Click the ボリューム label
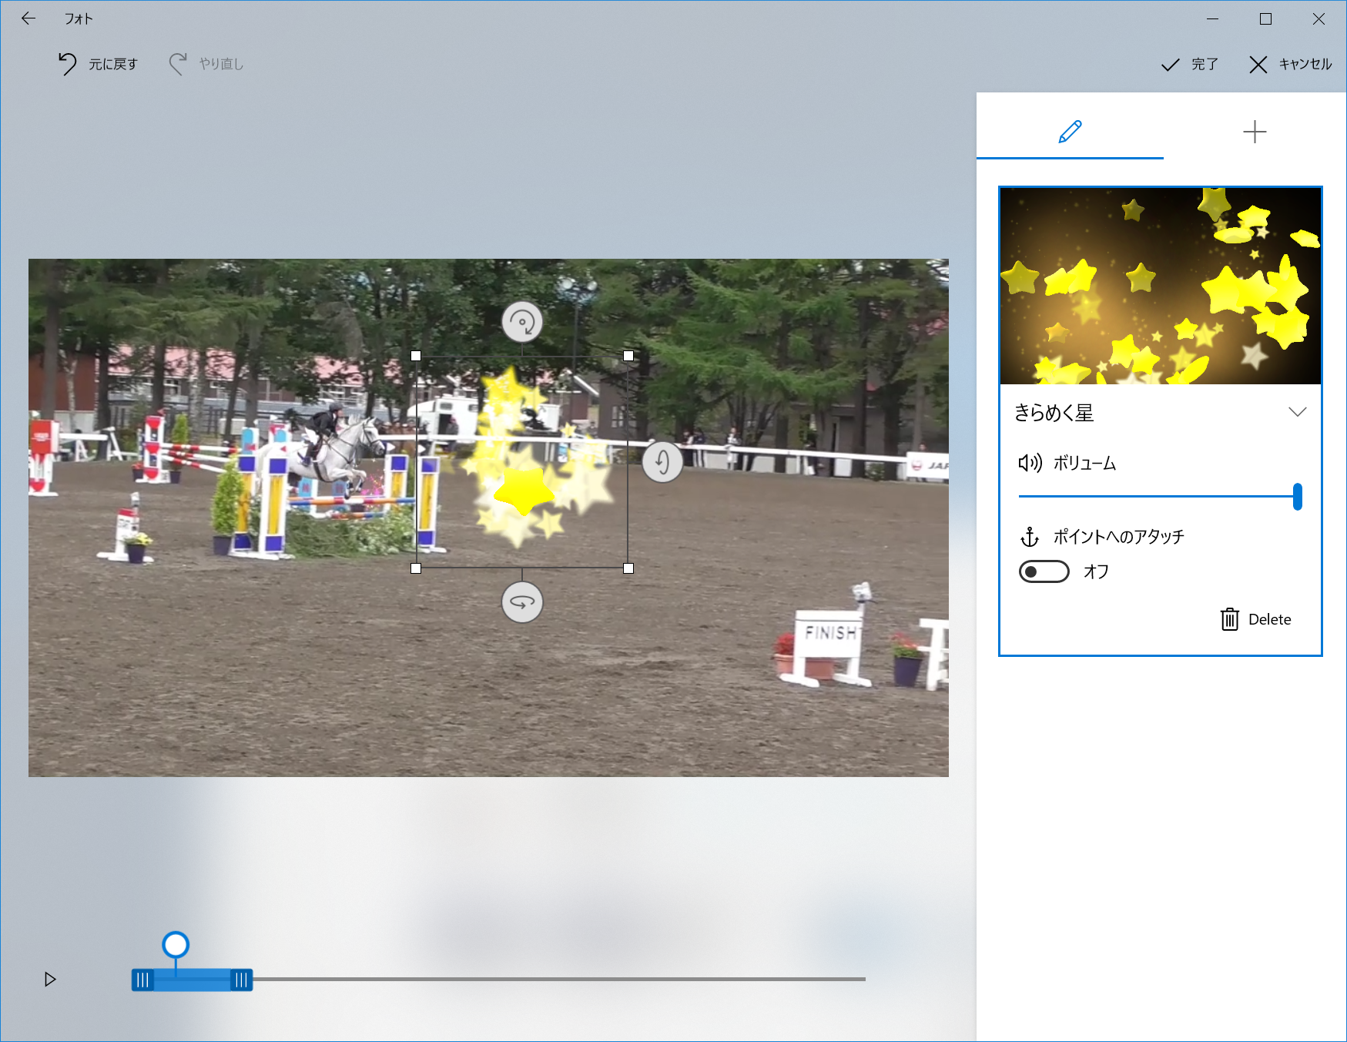This screenshot has width=1347, height=1042. (1084, 463)
